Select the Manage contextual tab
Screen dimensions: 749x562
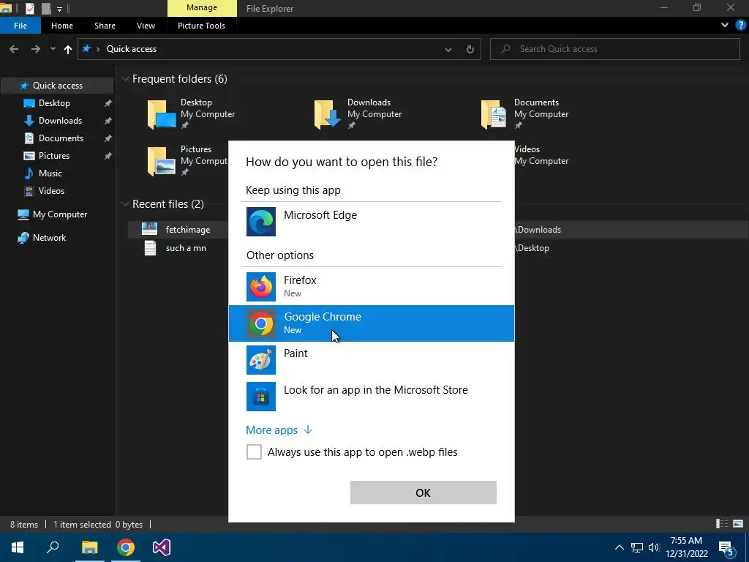[202, 7]
